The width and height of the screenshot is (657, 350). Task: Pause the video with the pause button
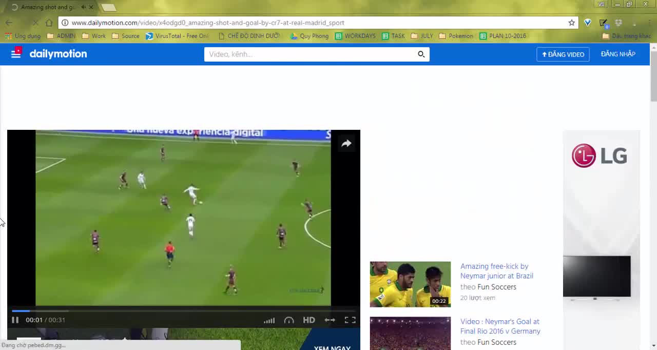point(15,320)
